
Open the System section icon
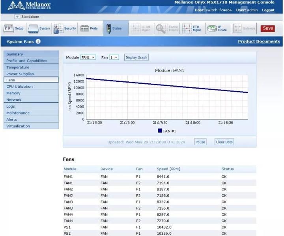[x=33, y=29]
